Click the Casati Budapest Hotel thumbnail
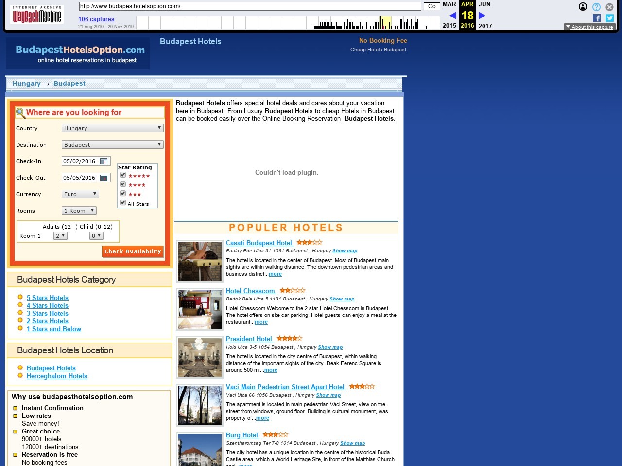 199,261
